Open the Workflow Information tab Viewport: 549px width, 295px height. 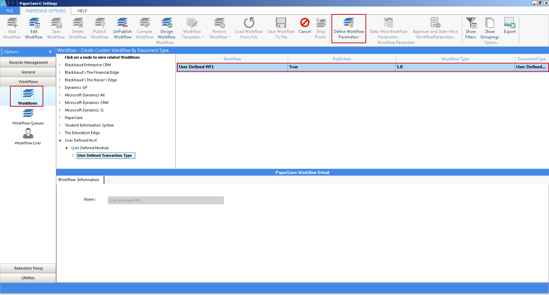[80, 180]
